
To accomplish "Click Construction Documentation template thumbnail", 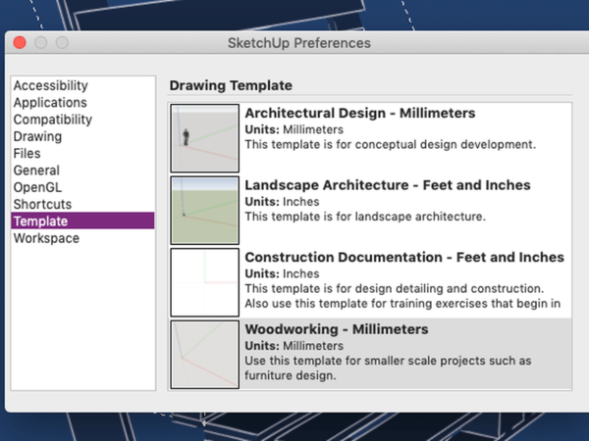I will coord(204,282).
